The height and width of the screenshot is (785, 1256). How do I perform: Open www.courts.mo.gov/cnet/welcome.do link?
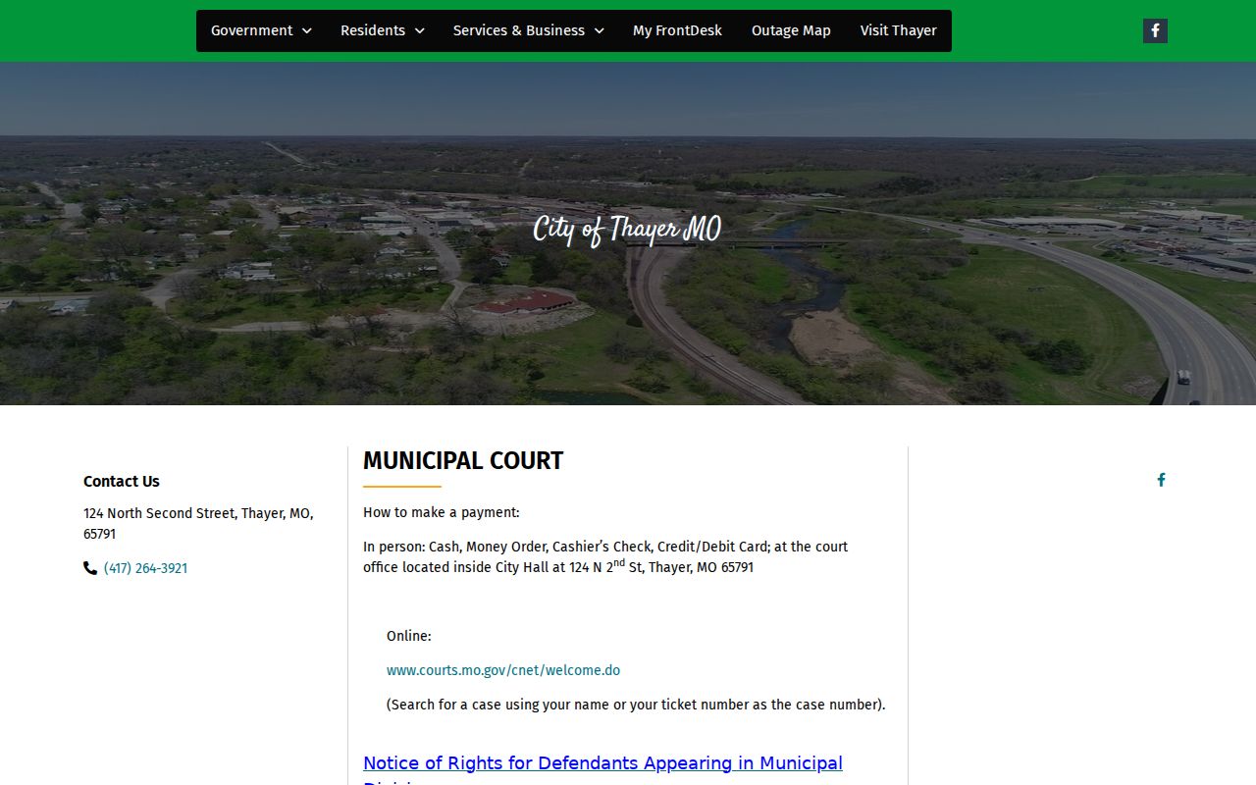[503, 670]
